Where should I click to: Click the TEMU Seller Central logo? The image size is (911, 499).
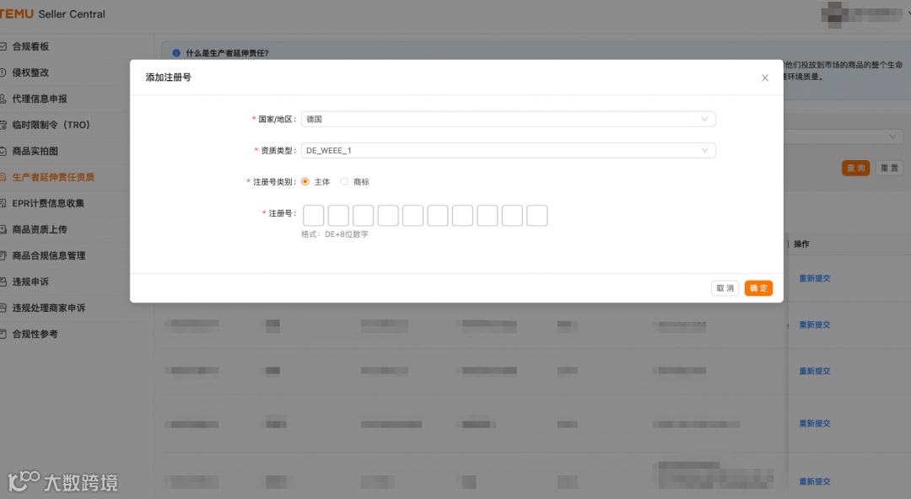click(x=52, y=14)
